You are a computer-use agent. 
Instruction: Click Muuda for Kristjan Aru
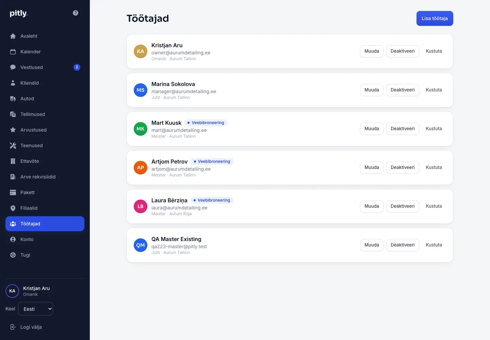click(x=372, y=51)
